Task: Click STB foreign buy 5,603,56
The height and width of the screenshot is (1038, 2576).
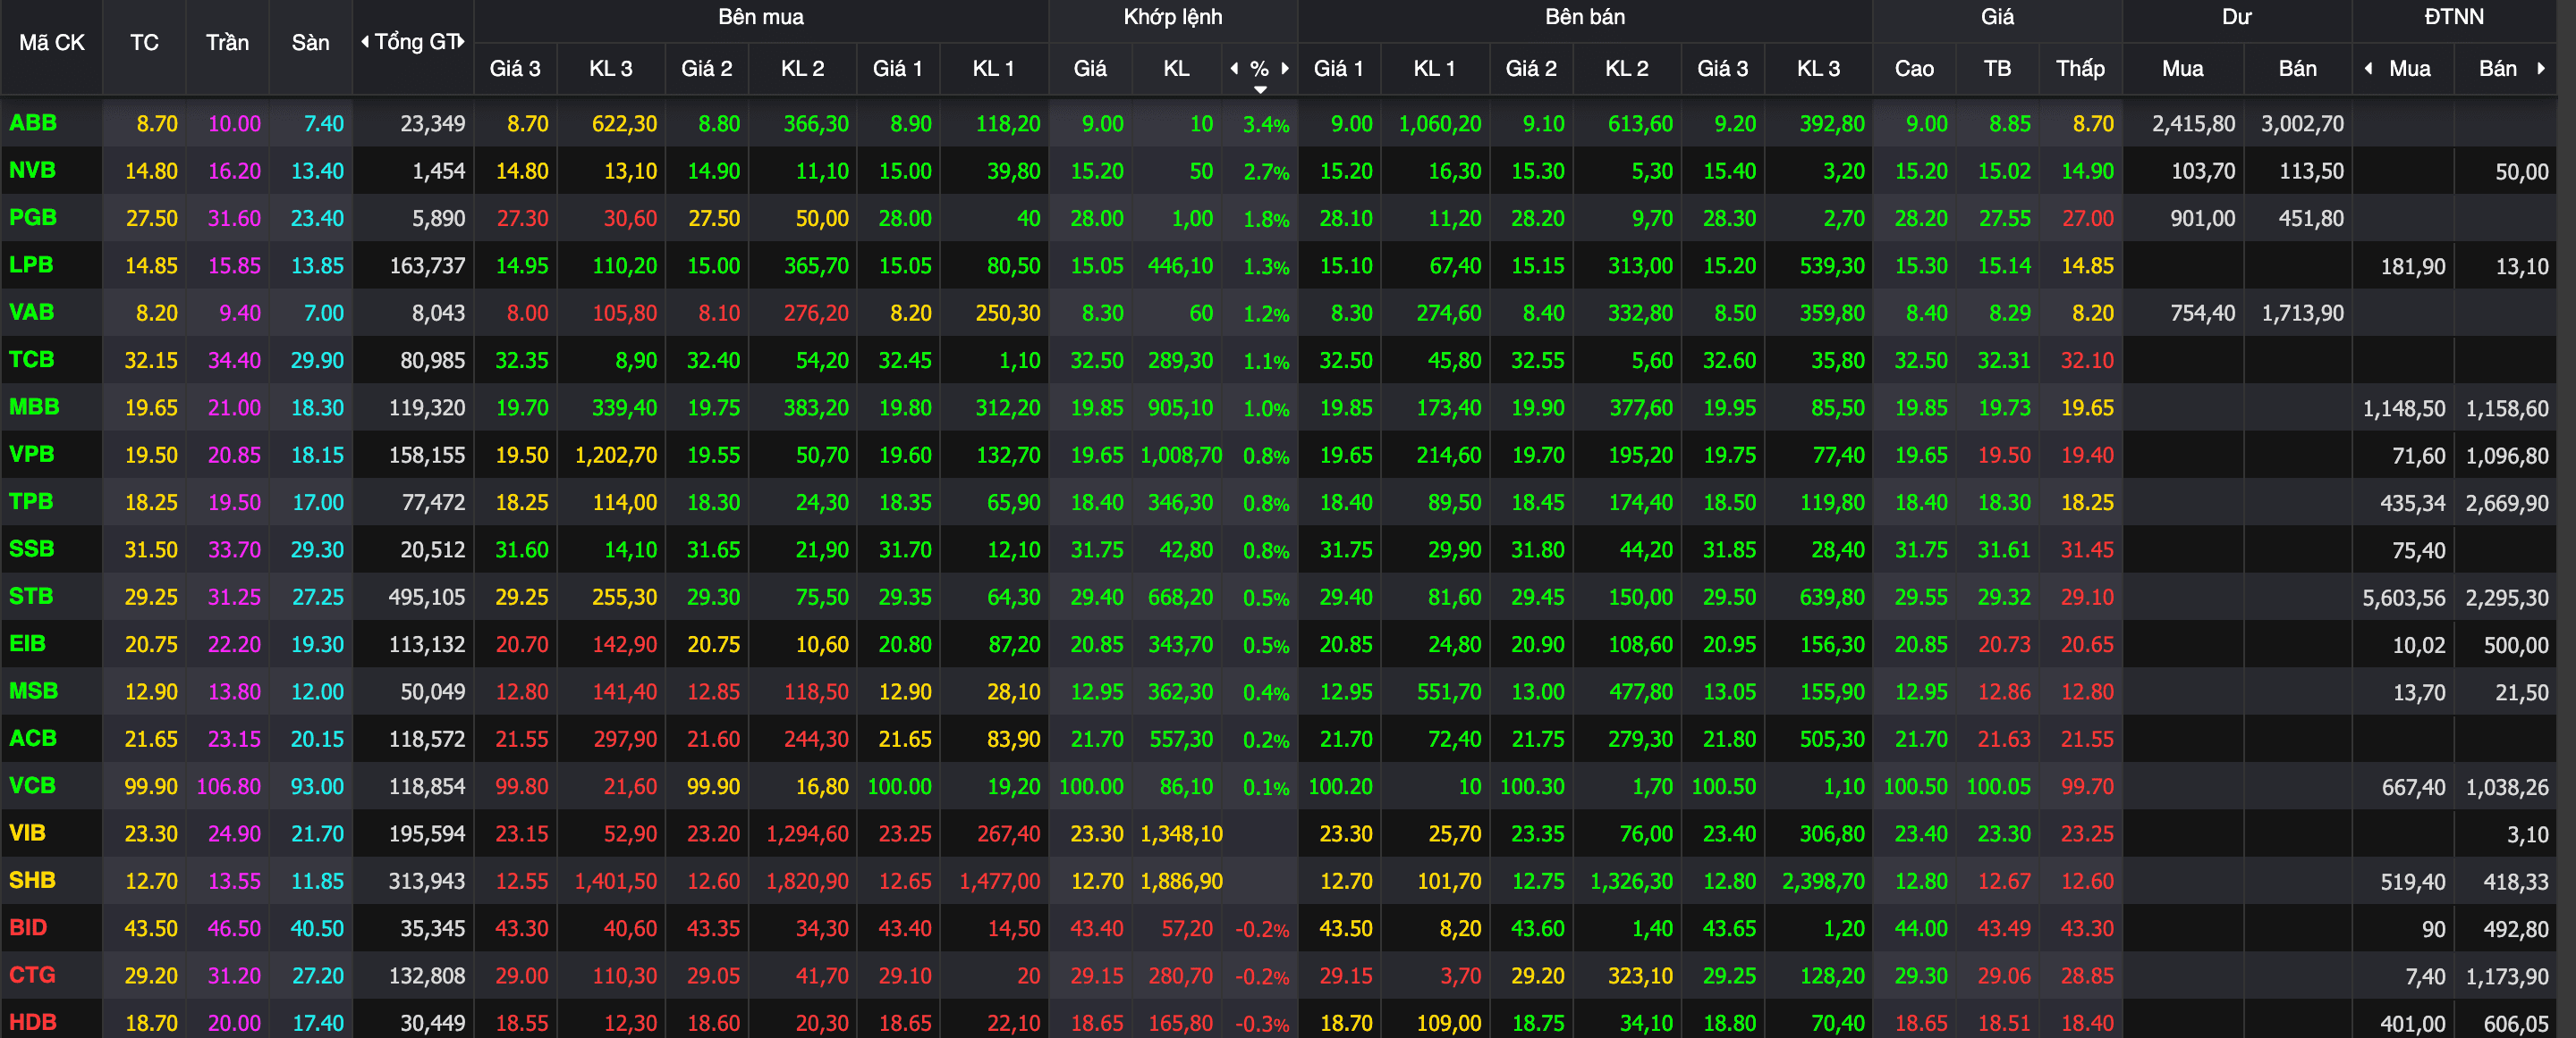Action: (2404, 599)
